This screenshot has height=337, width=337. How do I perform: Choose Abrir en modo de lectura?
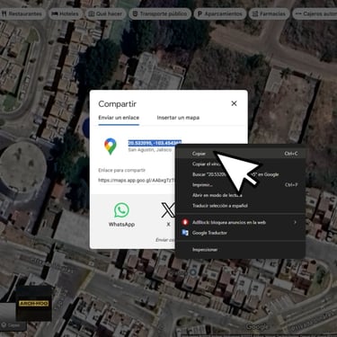coord(240,195)
